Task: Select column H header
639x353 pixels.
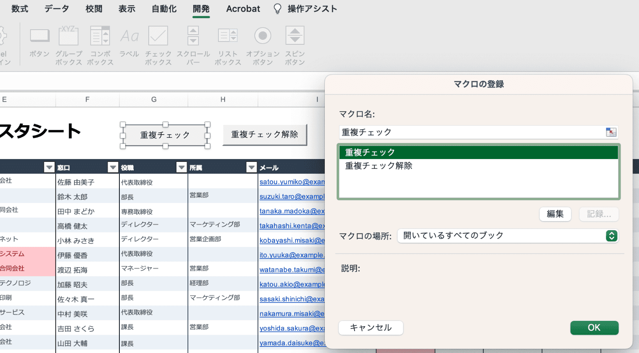Action: click(x=223, y=99)
